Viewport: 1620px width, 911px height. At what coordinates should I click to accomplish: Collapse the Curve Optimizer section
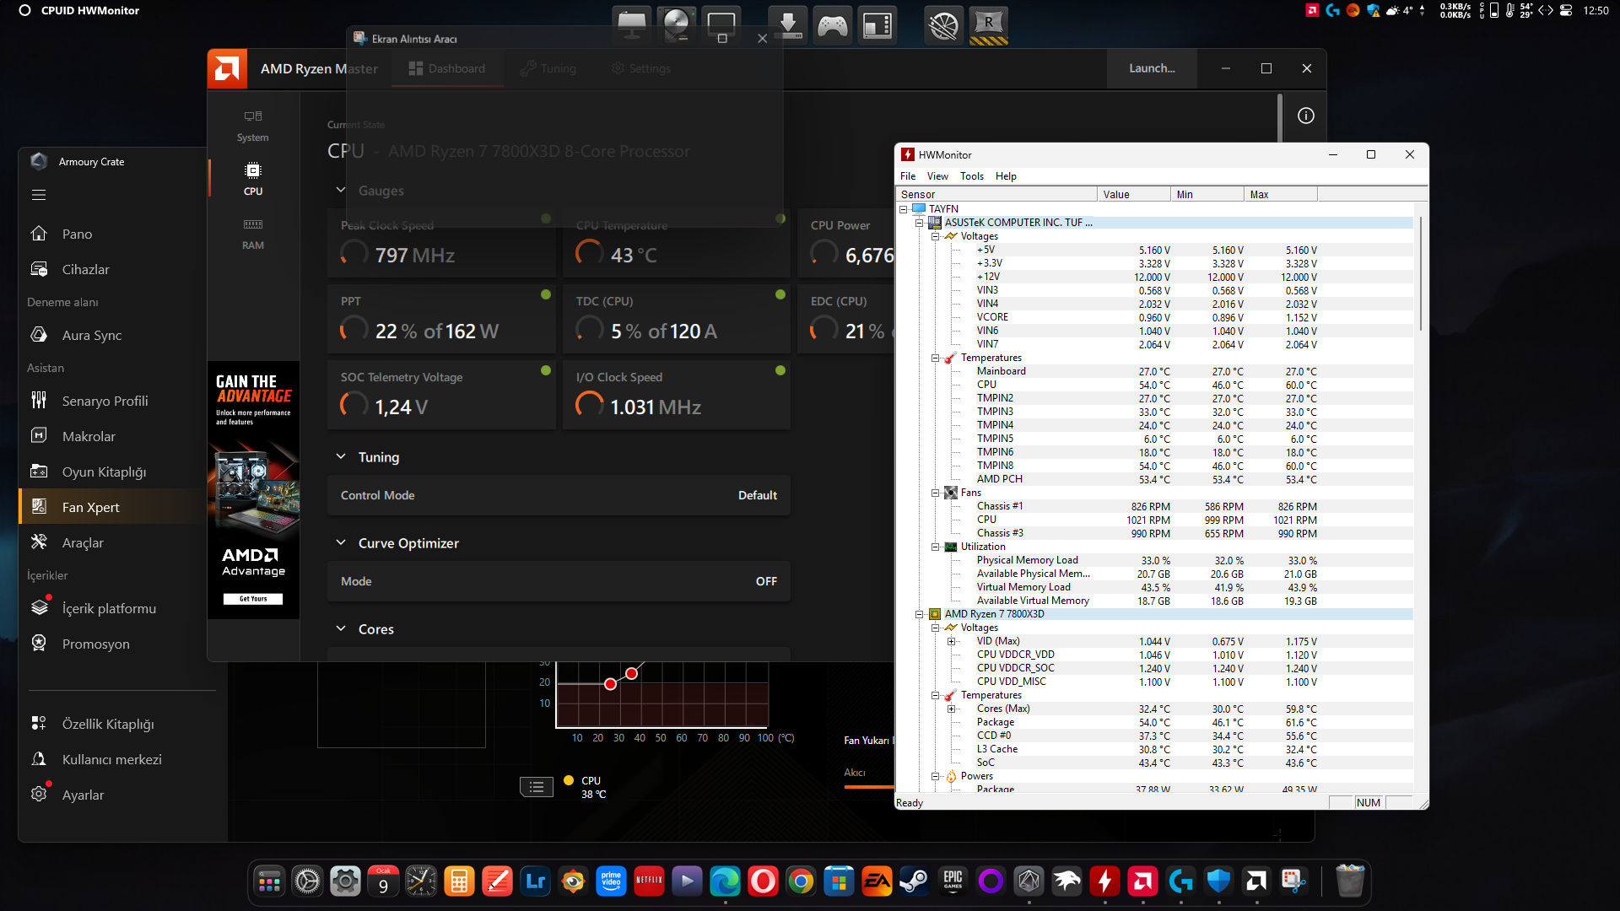pos(341,542)
